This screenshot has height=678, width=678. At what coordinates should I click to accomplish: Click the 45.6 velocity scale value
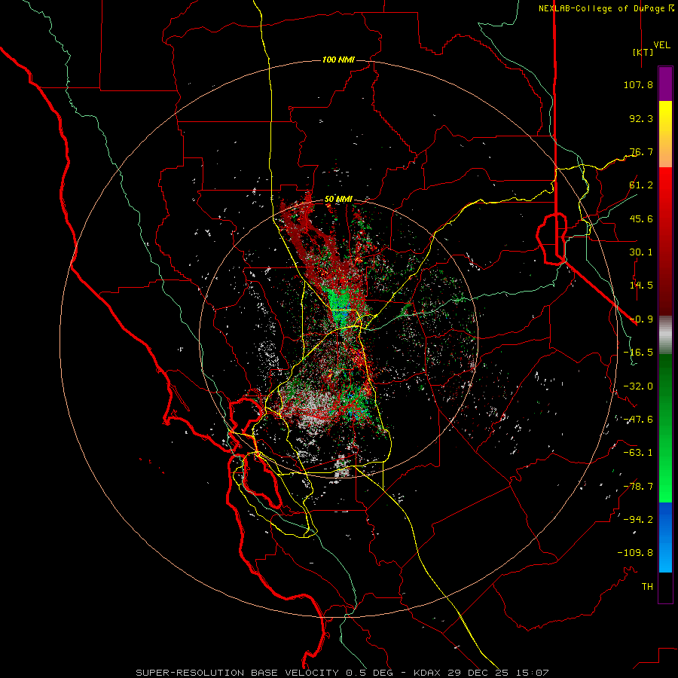point(641,218)
